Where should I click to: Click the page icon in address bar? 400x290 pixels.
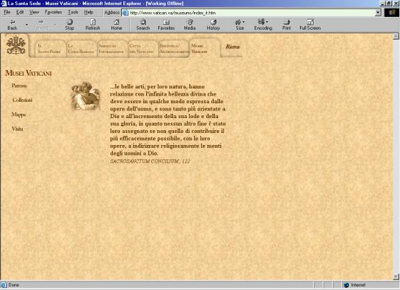126,13
